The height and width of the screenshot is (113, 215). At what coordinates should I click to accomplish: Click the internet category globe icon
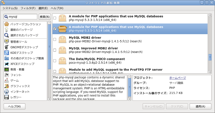[x=7, y=92]
